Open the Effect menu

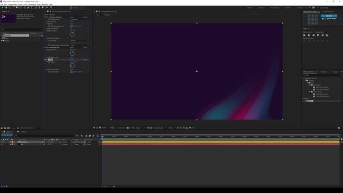coord(25,4)
